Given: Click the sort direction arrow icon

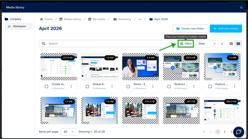Looking at the screenshot, I should [x=222, y=44].
